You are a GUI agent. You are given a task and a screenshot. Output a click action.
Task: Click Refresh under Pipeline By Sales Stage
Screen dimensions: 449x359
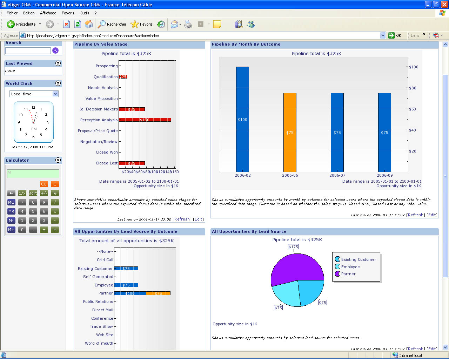click(x=182, y=219)
